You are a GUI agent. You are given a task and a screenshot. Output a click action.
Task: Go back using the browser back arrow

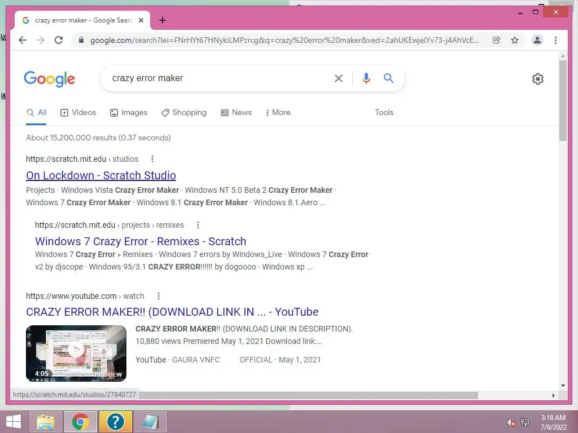(x=23, y=40)
